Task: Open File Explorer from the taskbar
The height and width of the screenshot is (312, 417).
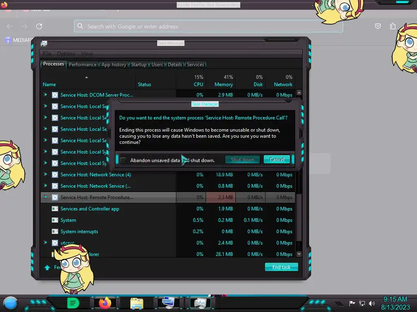Action: coord(137,303)
